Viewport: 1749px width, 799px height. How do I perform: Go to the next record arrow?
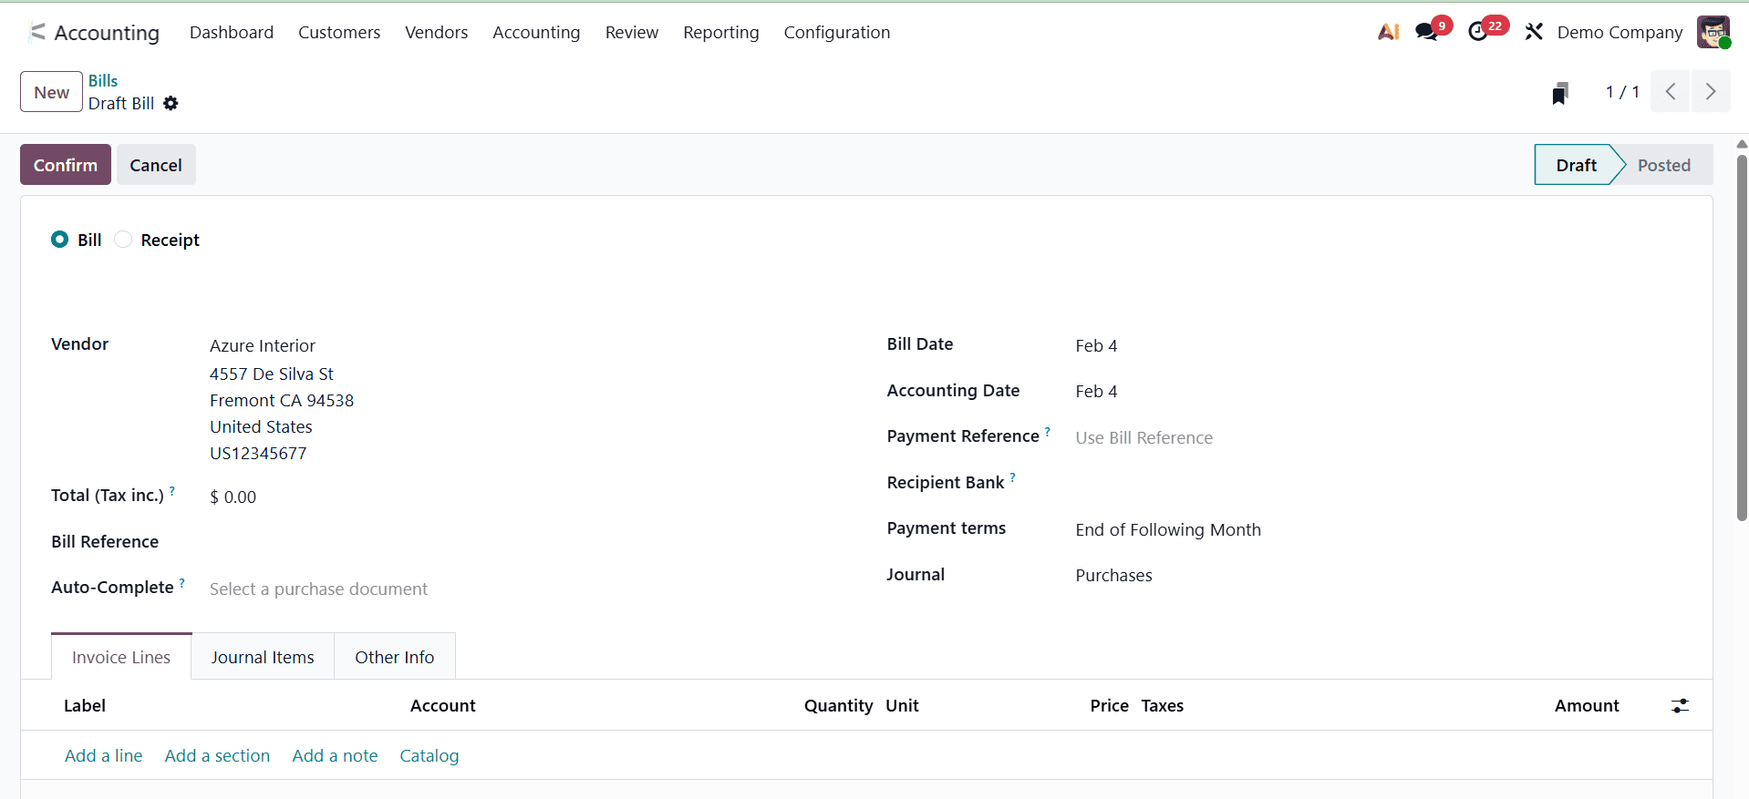1711,92
